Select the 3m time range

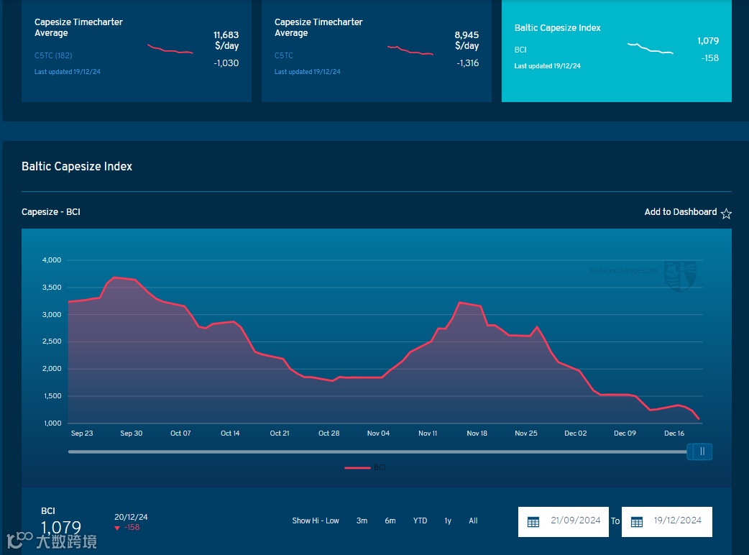pos(362,520)
